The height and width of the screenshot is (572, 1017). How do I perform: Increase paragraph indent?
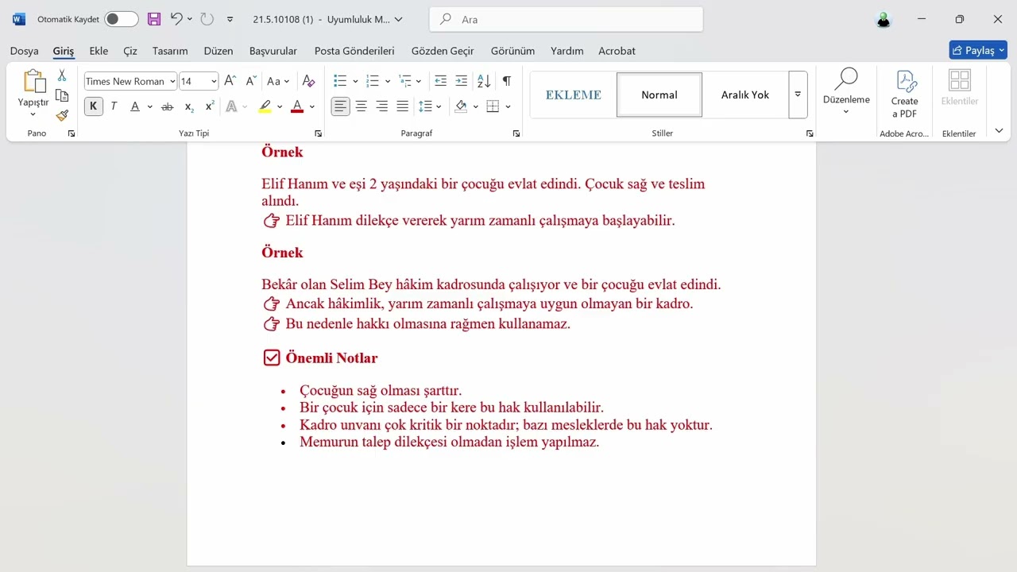point(461,81)
